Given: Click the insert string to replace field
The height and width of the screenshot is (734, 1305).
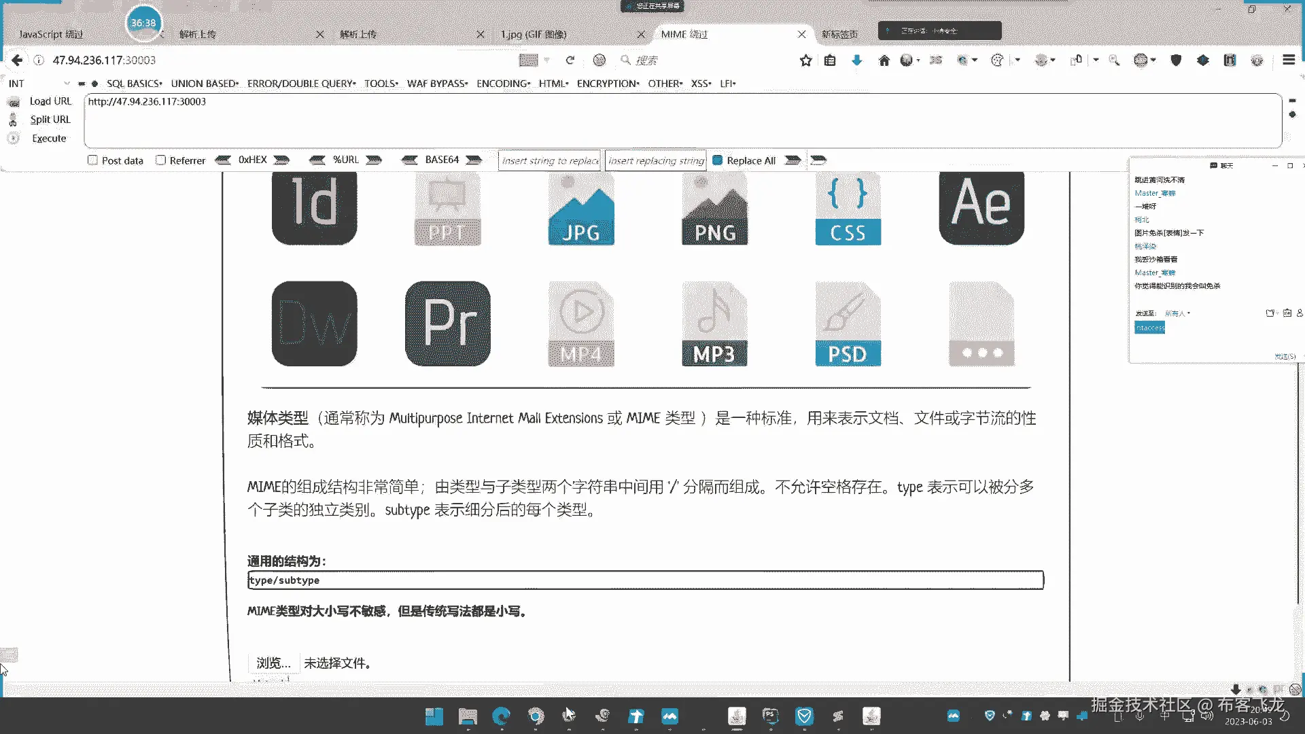Looking at the screenshot, I should tap(549, 160).
